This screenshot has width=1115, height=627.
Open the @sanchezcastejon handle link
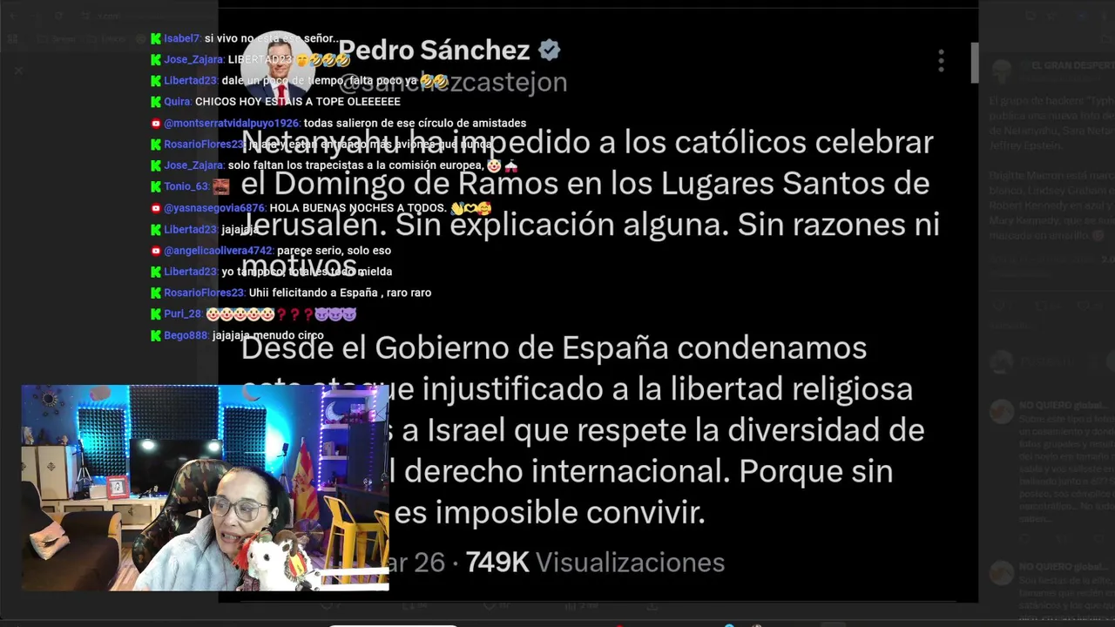(452, 82)
